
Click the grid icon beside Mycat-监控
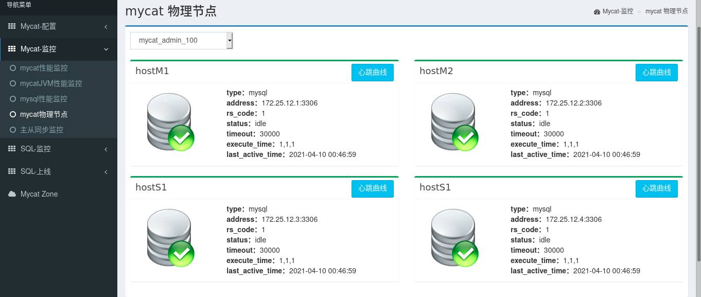[12, 49]
